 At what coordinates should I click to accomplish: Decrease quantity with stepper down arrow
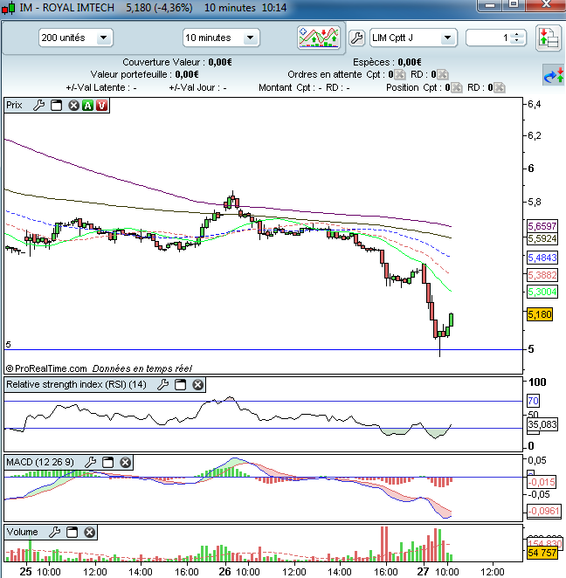(x=517, y=40)
